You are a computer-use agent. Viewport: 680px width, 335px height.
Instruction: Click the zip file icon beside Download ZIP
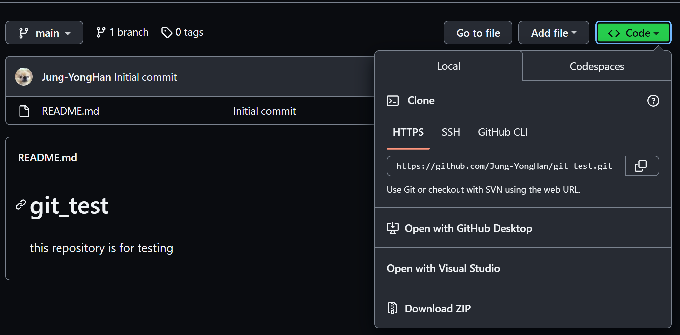(x=392, y=308)
